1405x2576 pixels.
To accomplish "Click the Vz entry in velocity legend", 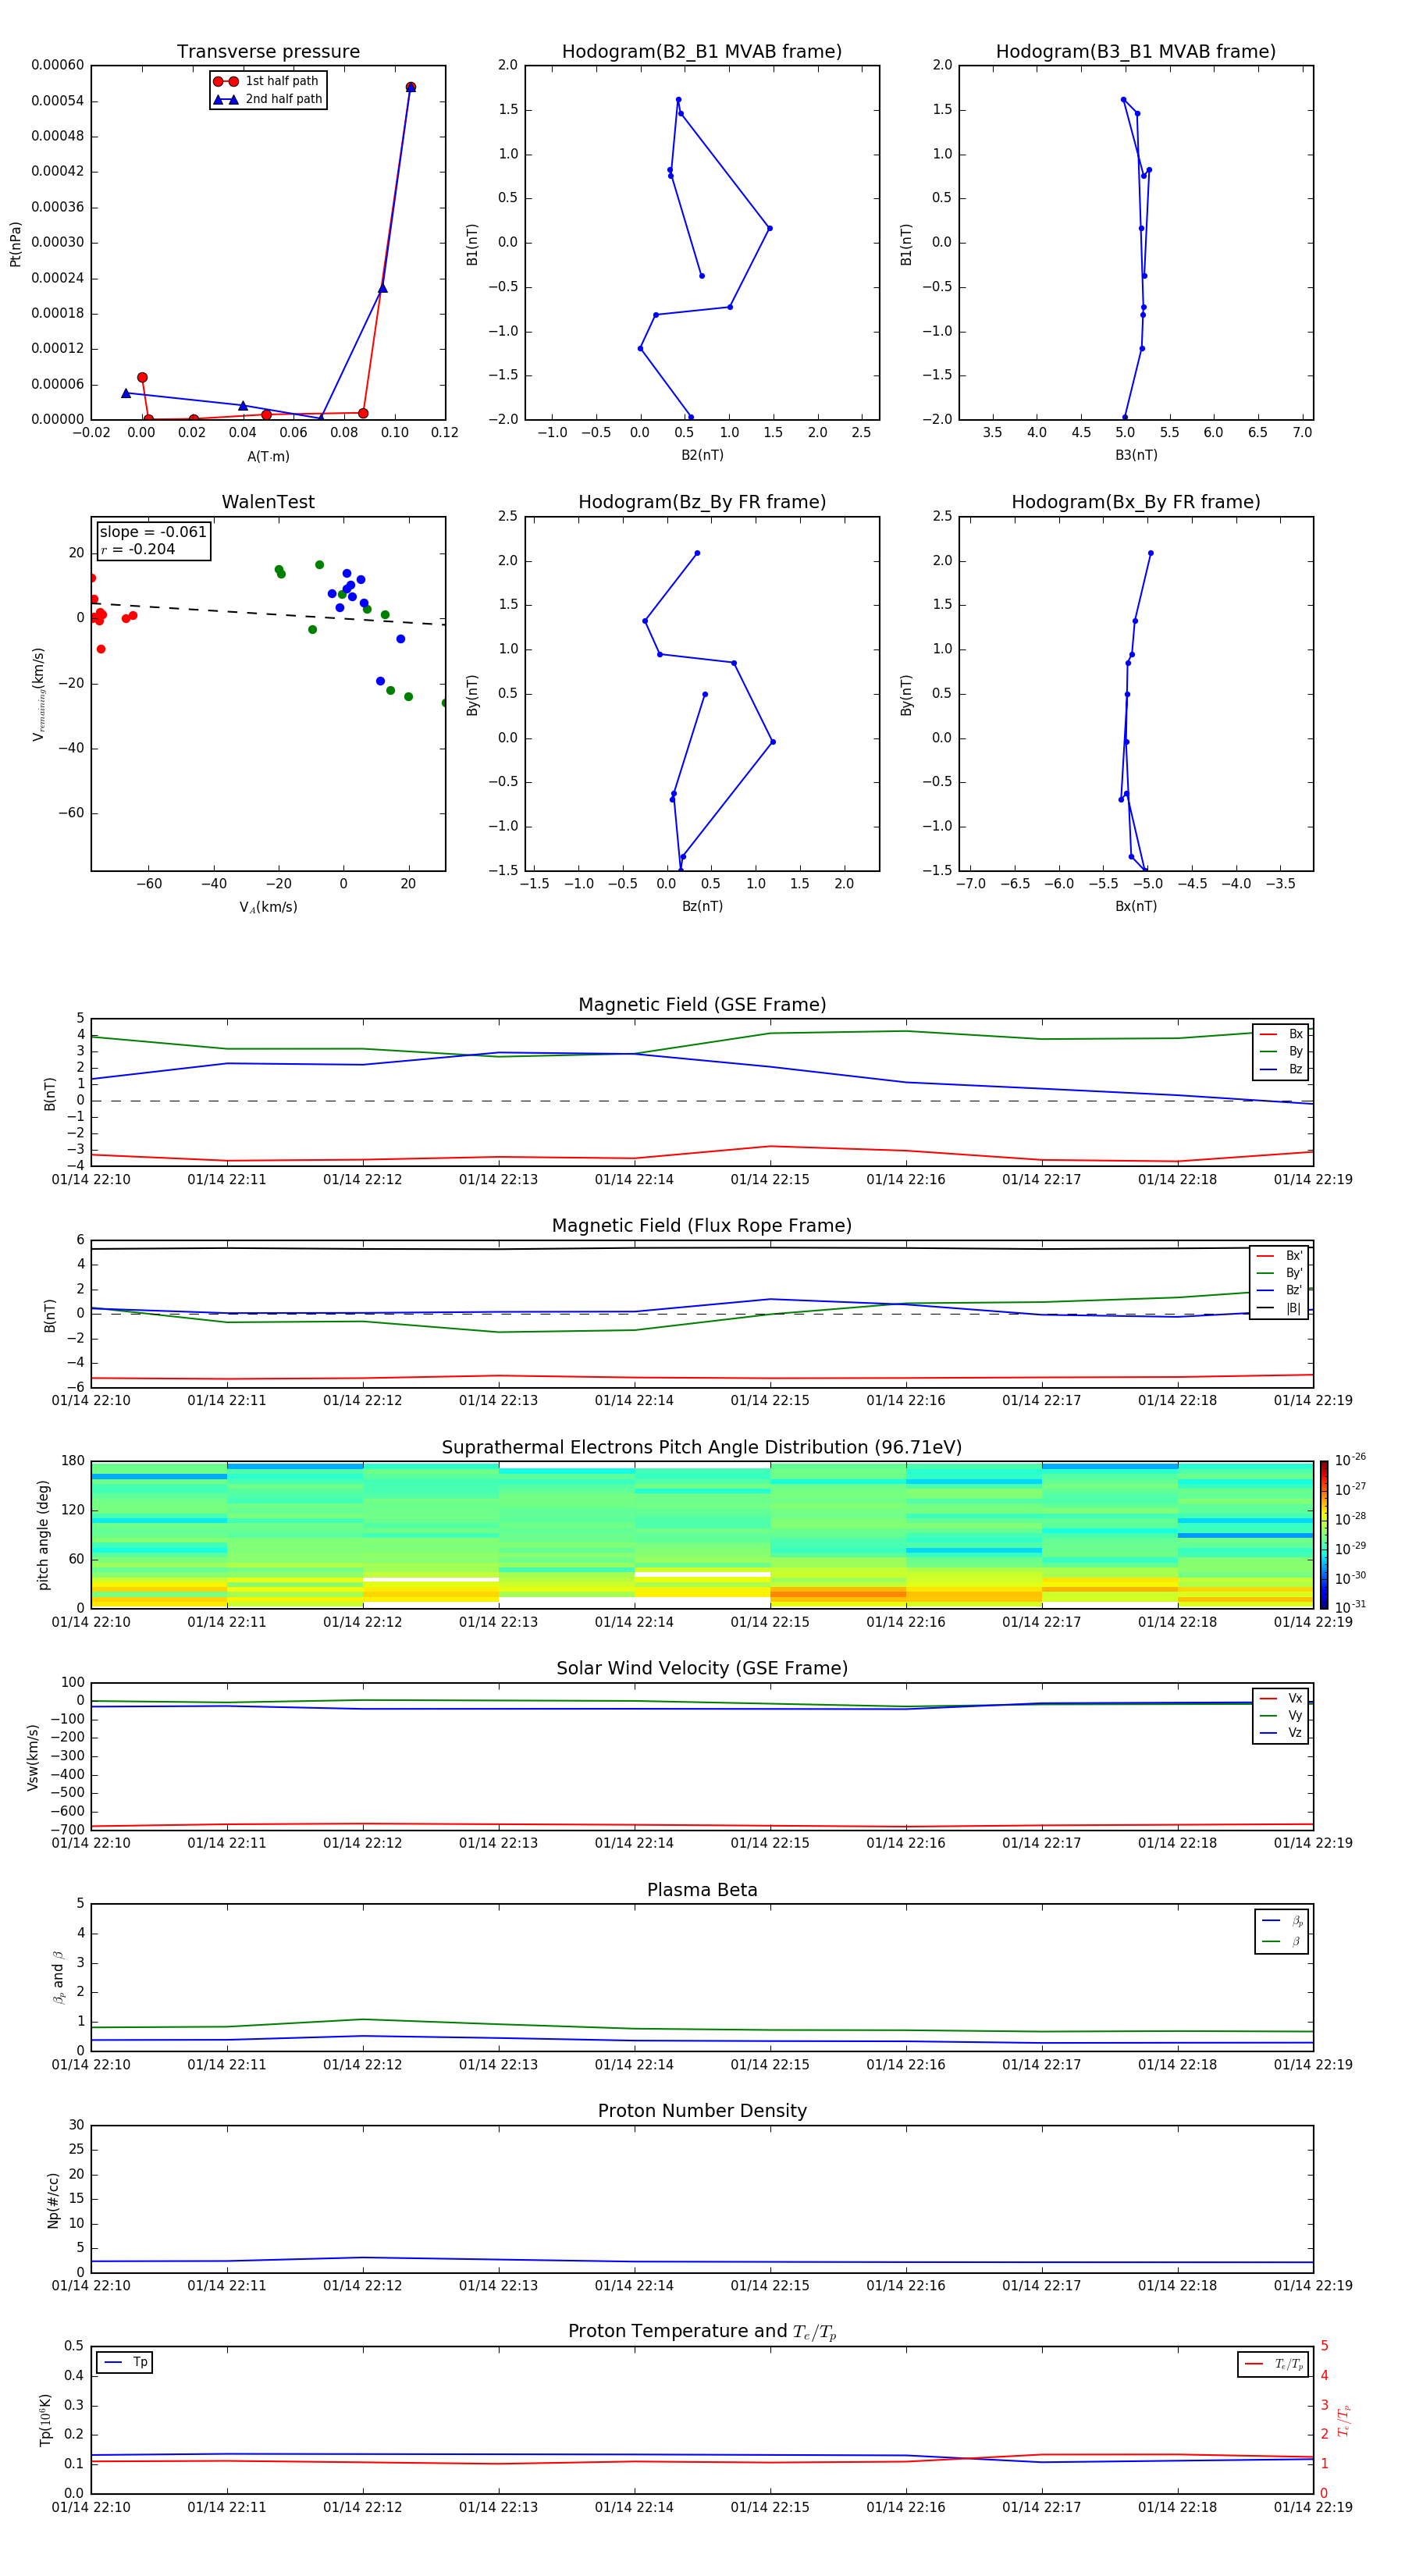I will pos(1281,1733).
